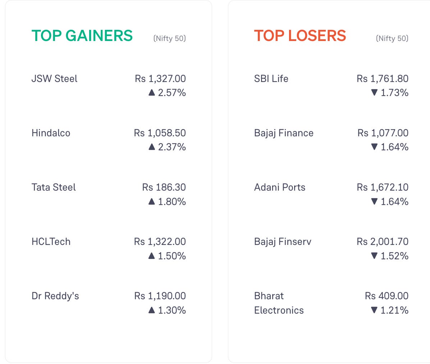Click the Adani Ports stock name
Viewport: 430px width, 364px height.
(280, 187)
